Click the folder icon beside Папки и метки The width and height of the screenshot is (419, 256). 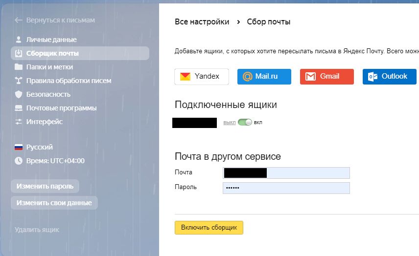19,67
